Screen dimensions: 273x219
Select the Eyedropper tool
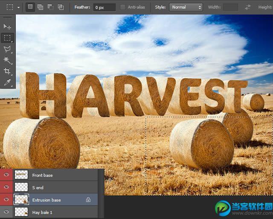7,83
